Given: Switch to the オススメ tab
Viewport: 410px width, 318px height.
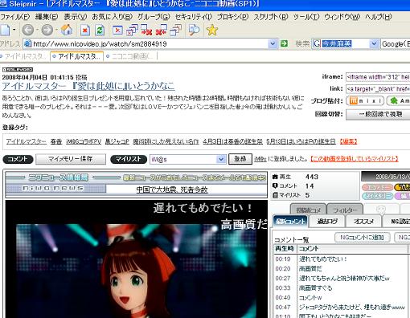Looking at the screenshot, I should [363, 222].
